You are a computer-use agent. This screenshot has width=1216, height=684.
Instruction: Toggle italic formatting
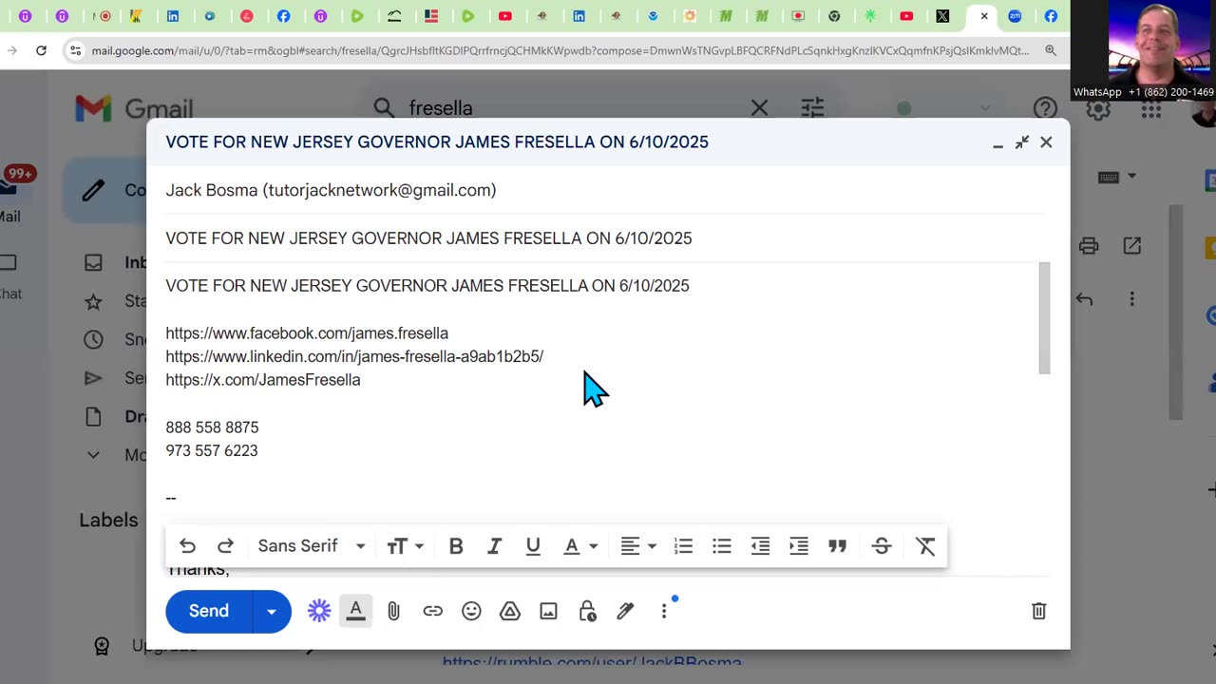click(x=494, y=546)
